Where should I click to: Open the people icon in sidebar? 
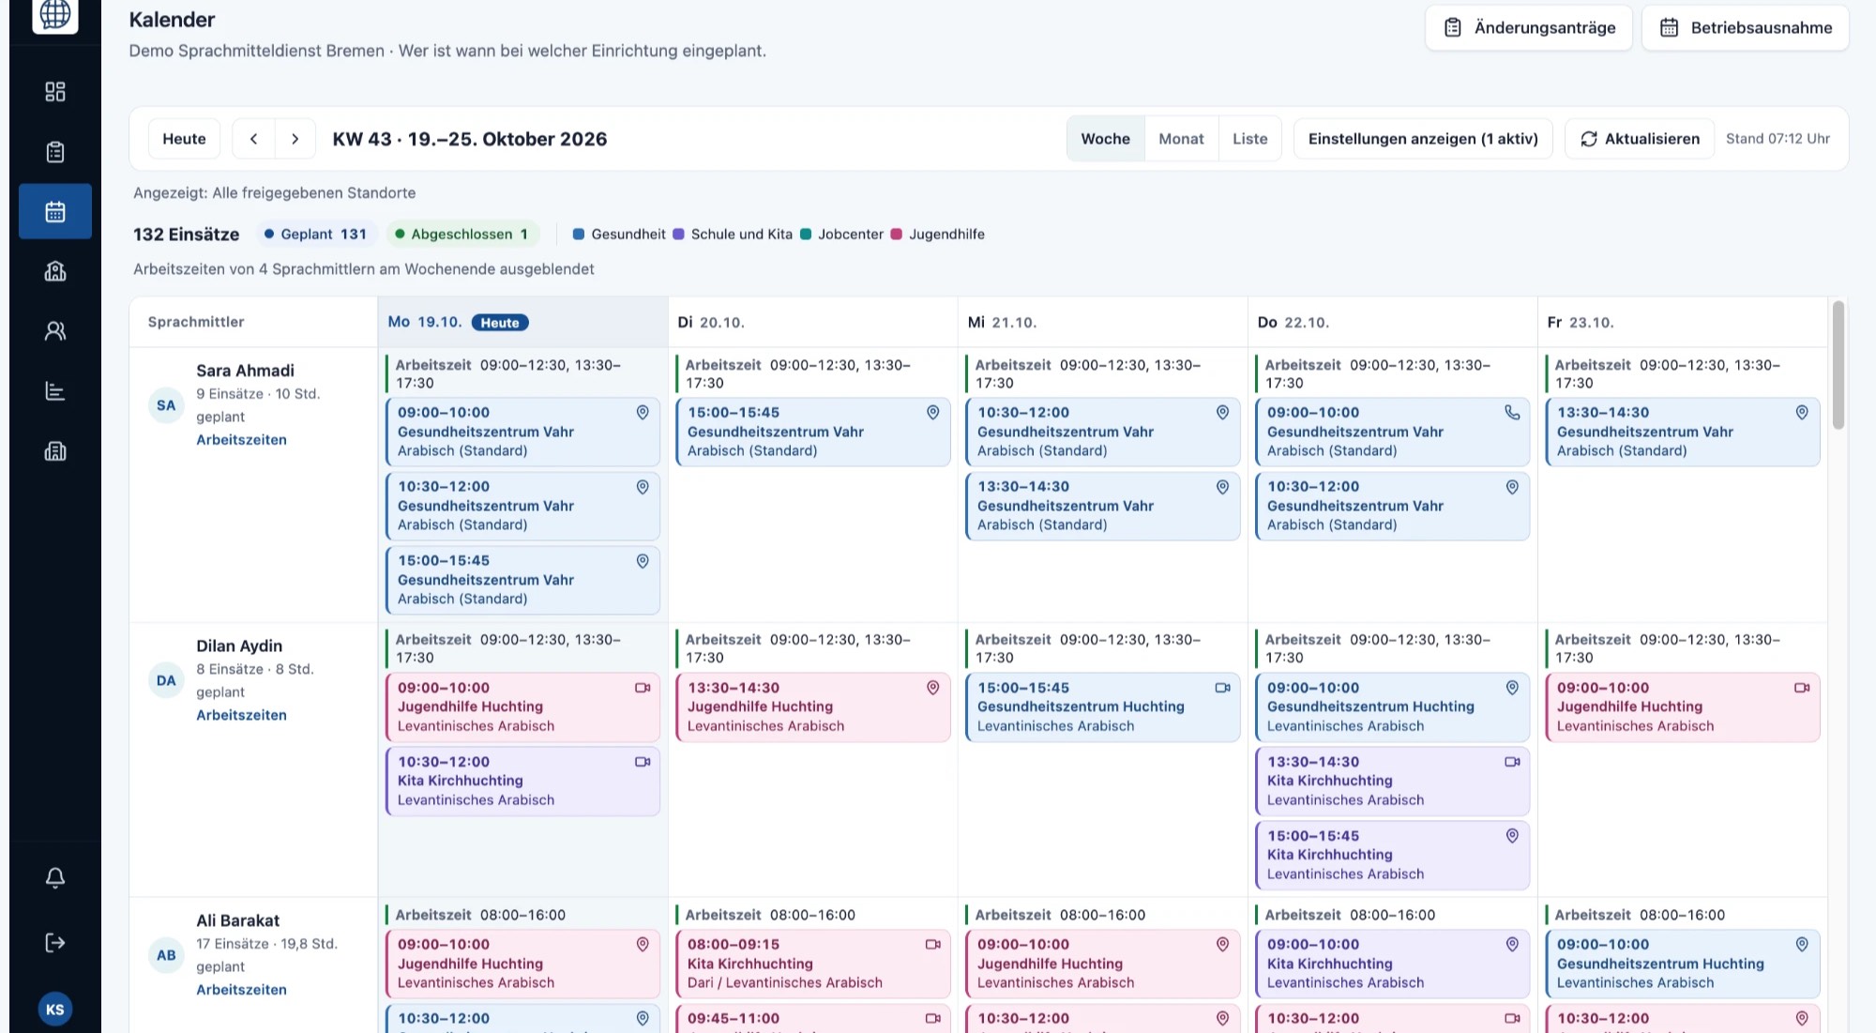point(55,331)
